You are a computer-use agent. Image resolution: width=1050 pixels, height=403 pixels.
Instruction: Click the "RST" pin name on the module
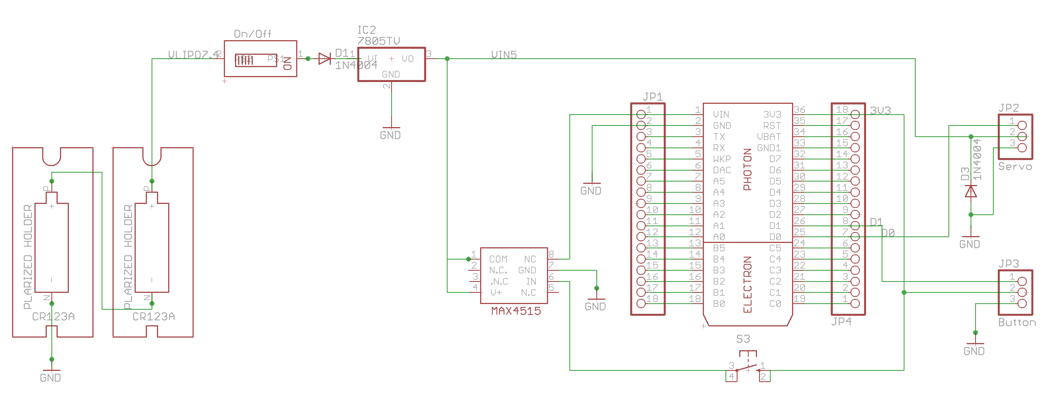(x=772, y=126)
